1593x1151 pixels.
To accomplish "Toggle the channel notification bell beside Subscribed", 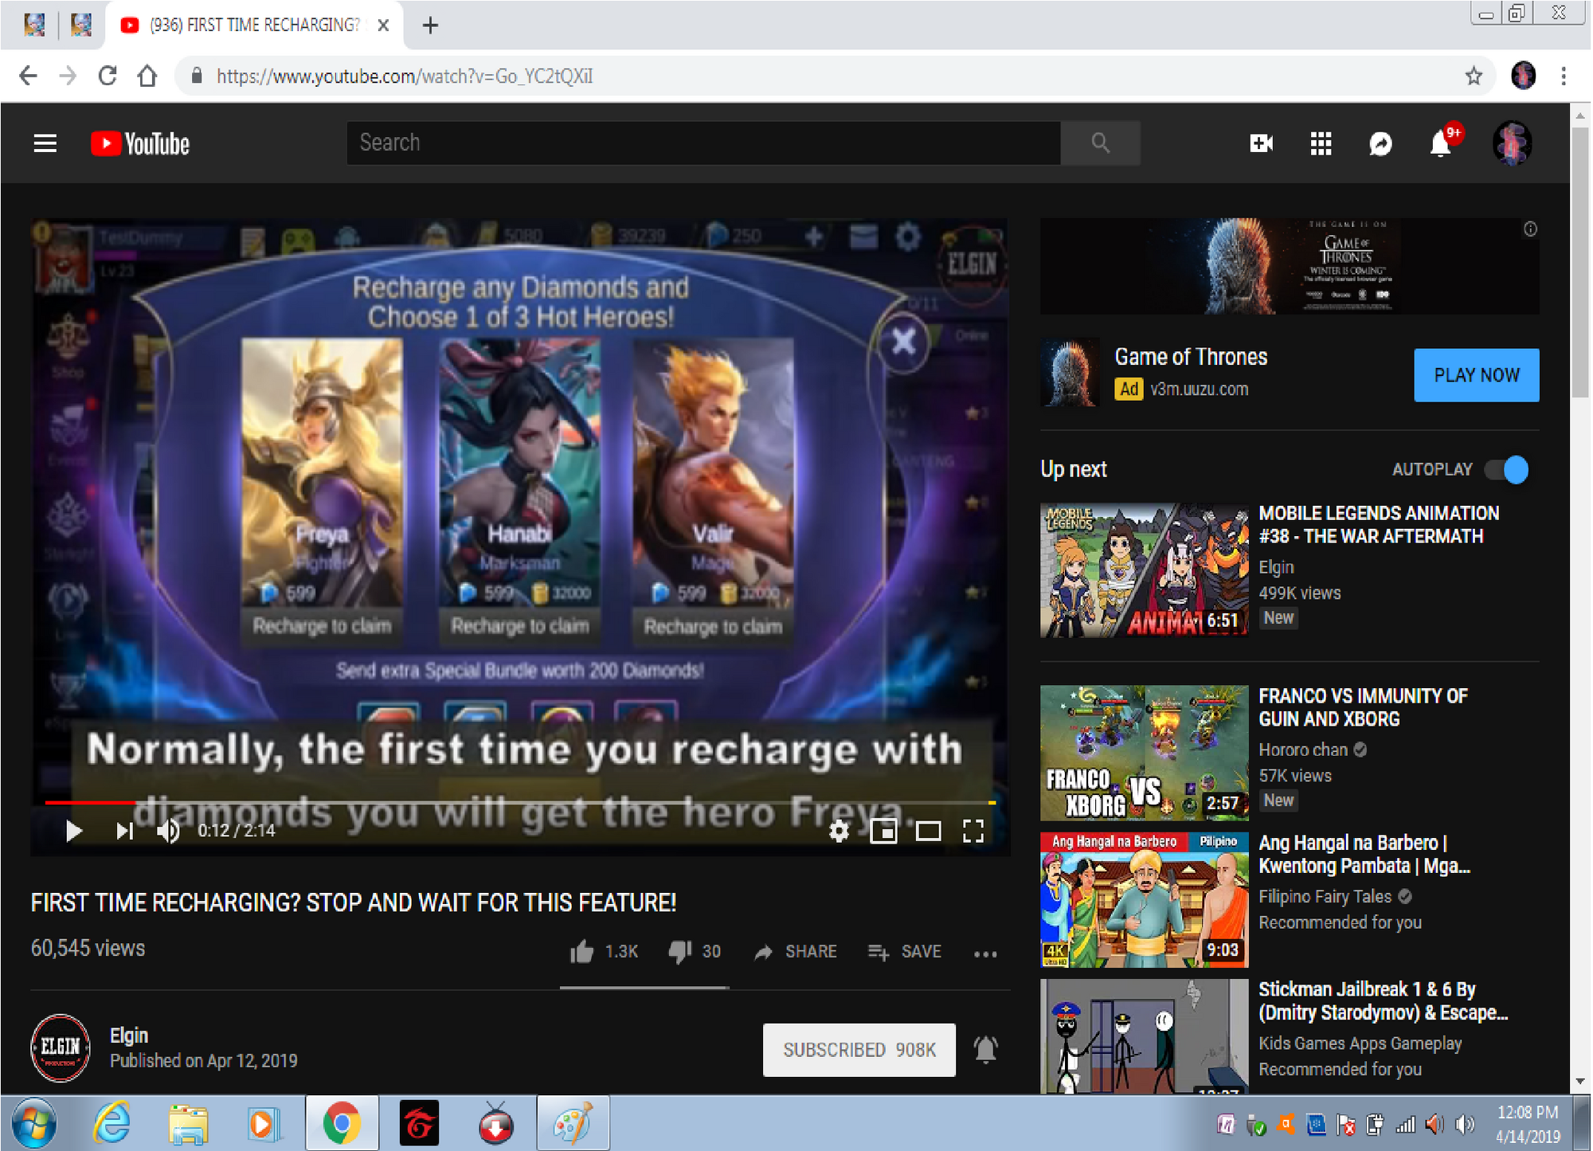I will click(985, 1049).
